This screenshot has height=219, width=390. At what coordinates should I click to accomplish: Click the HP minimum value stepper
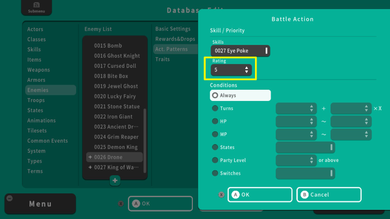[x=296, y=121]
